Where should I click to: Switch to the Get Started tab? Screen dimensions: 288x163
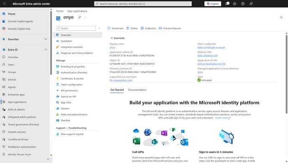pos(117,90)
